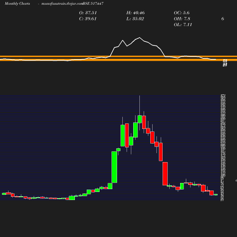Select the low value "L: 35.02"
Viewport: 237px width, 237px height.
[x=135, y=19]
